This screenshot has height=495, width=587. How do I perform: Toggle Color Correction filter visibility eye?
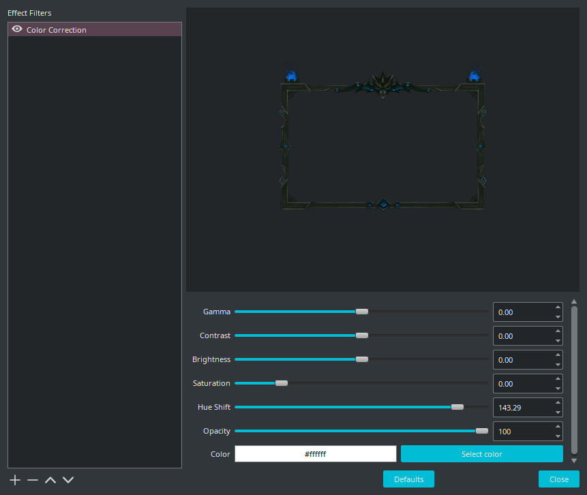point(17,29)
